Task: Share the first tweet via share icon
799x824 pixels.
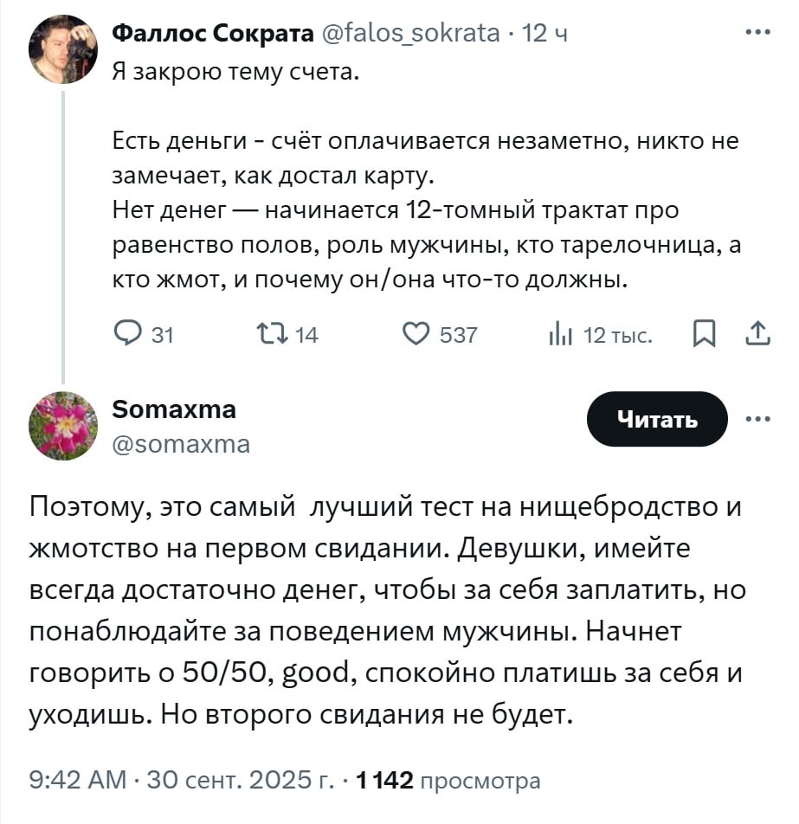Action: 758,334
